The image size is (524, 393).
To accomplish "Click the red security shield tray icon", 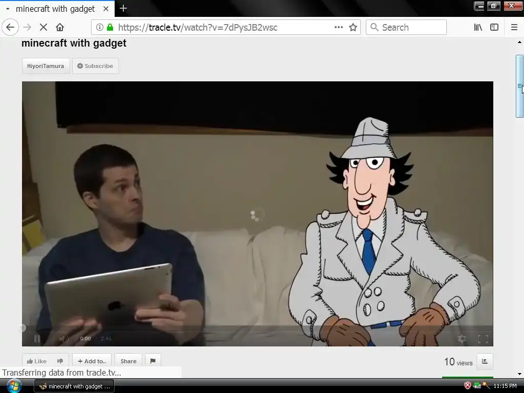I will tap(468, 386).
